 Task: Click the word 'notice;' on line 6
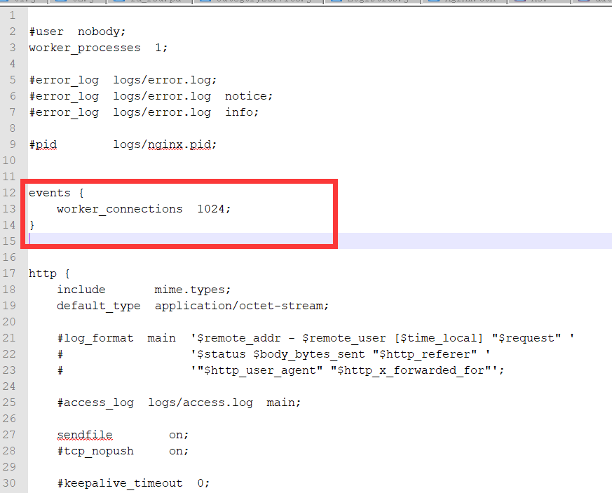249,96
